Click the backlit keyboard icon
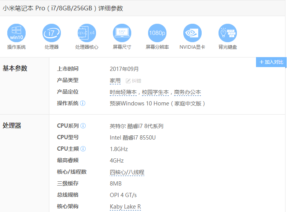 pyautogui.click(x=228, y=33)
